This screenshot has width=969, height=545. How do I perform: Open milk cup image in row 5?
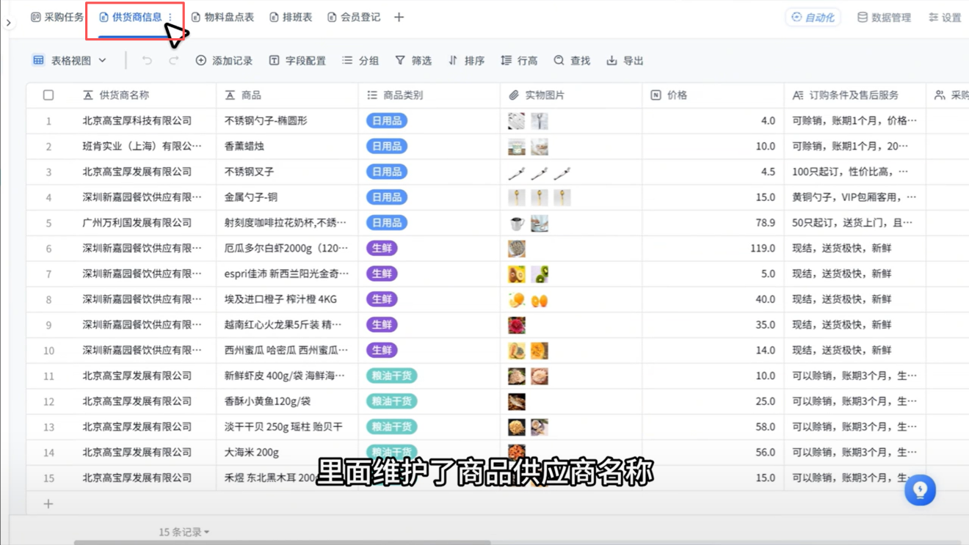click(x=517, y=222)
